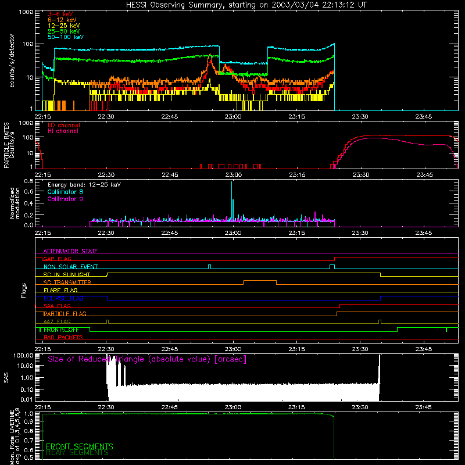Pick the yellow '12-25 keV' count-rate legend entry
Screen dimensions: 465x465
click(x=64, y=26)
